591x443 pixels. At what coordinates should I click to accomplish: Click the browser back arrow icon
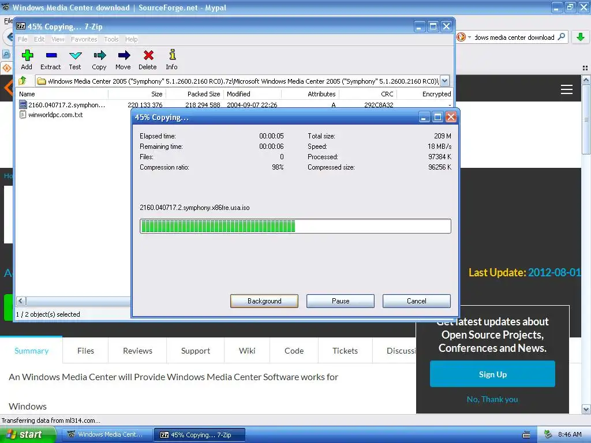click(x=9, y=37)
